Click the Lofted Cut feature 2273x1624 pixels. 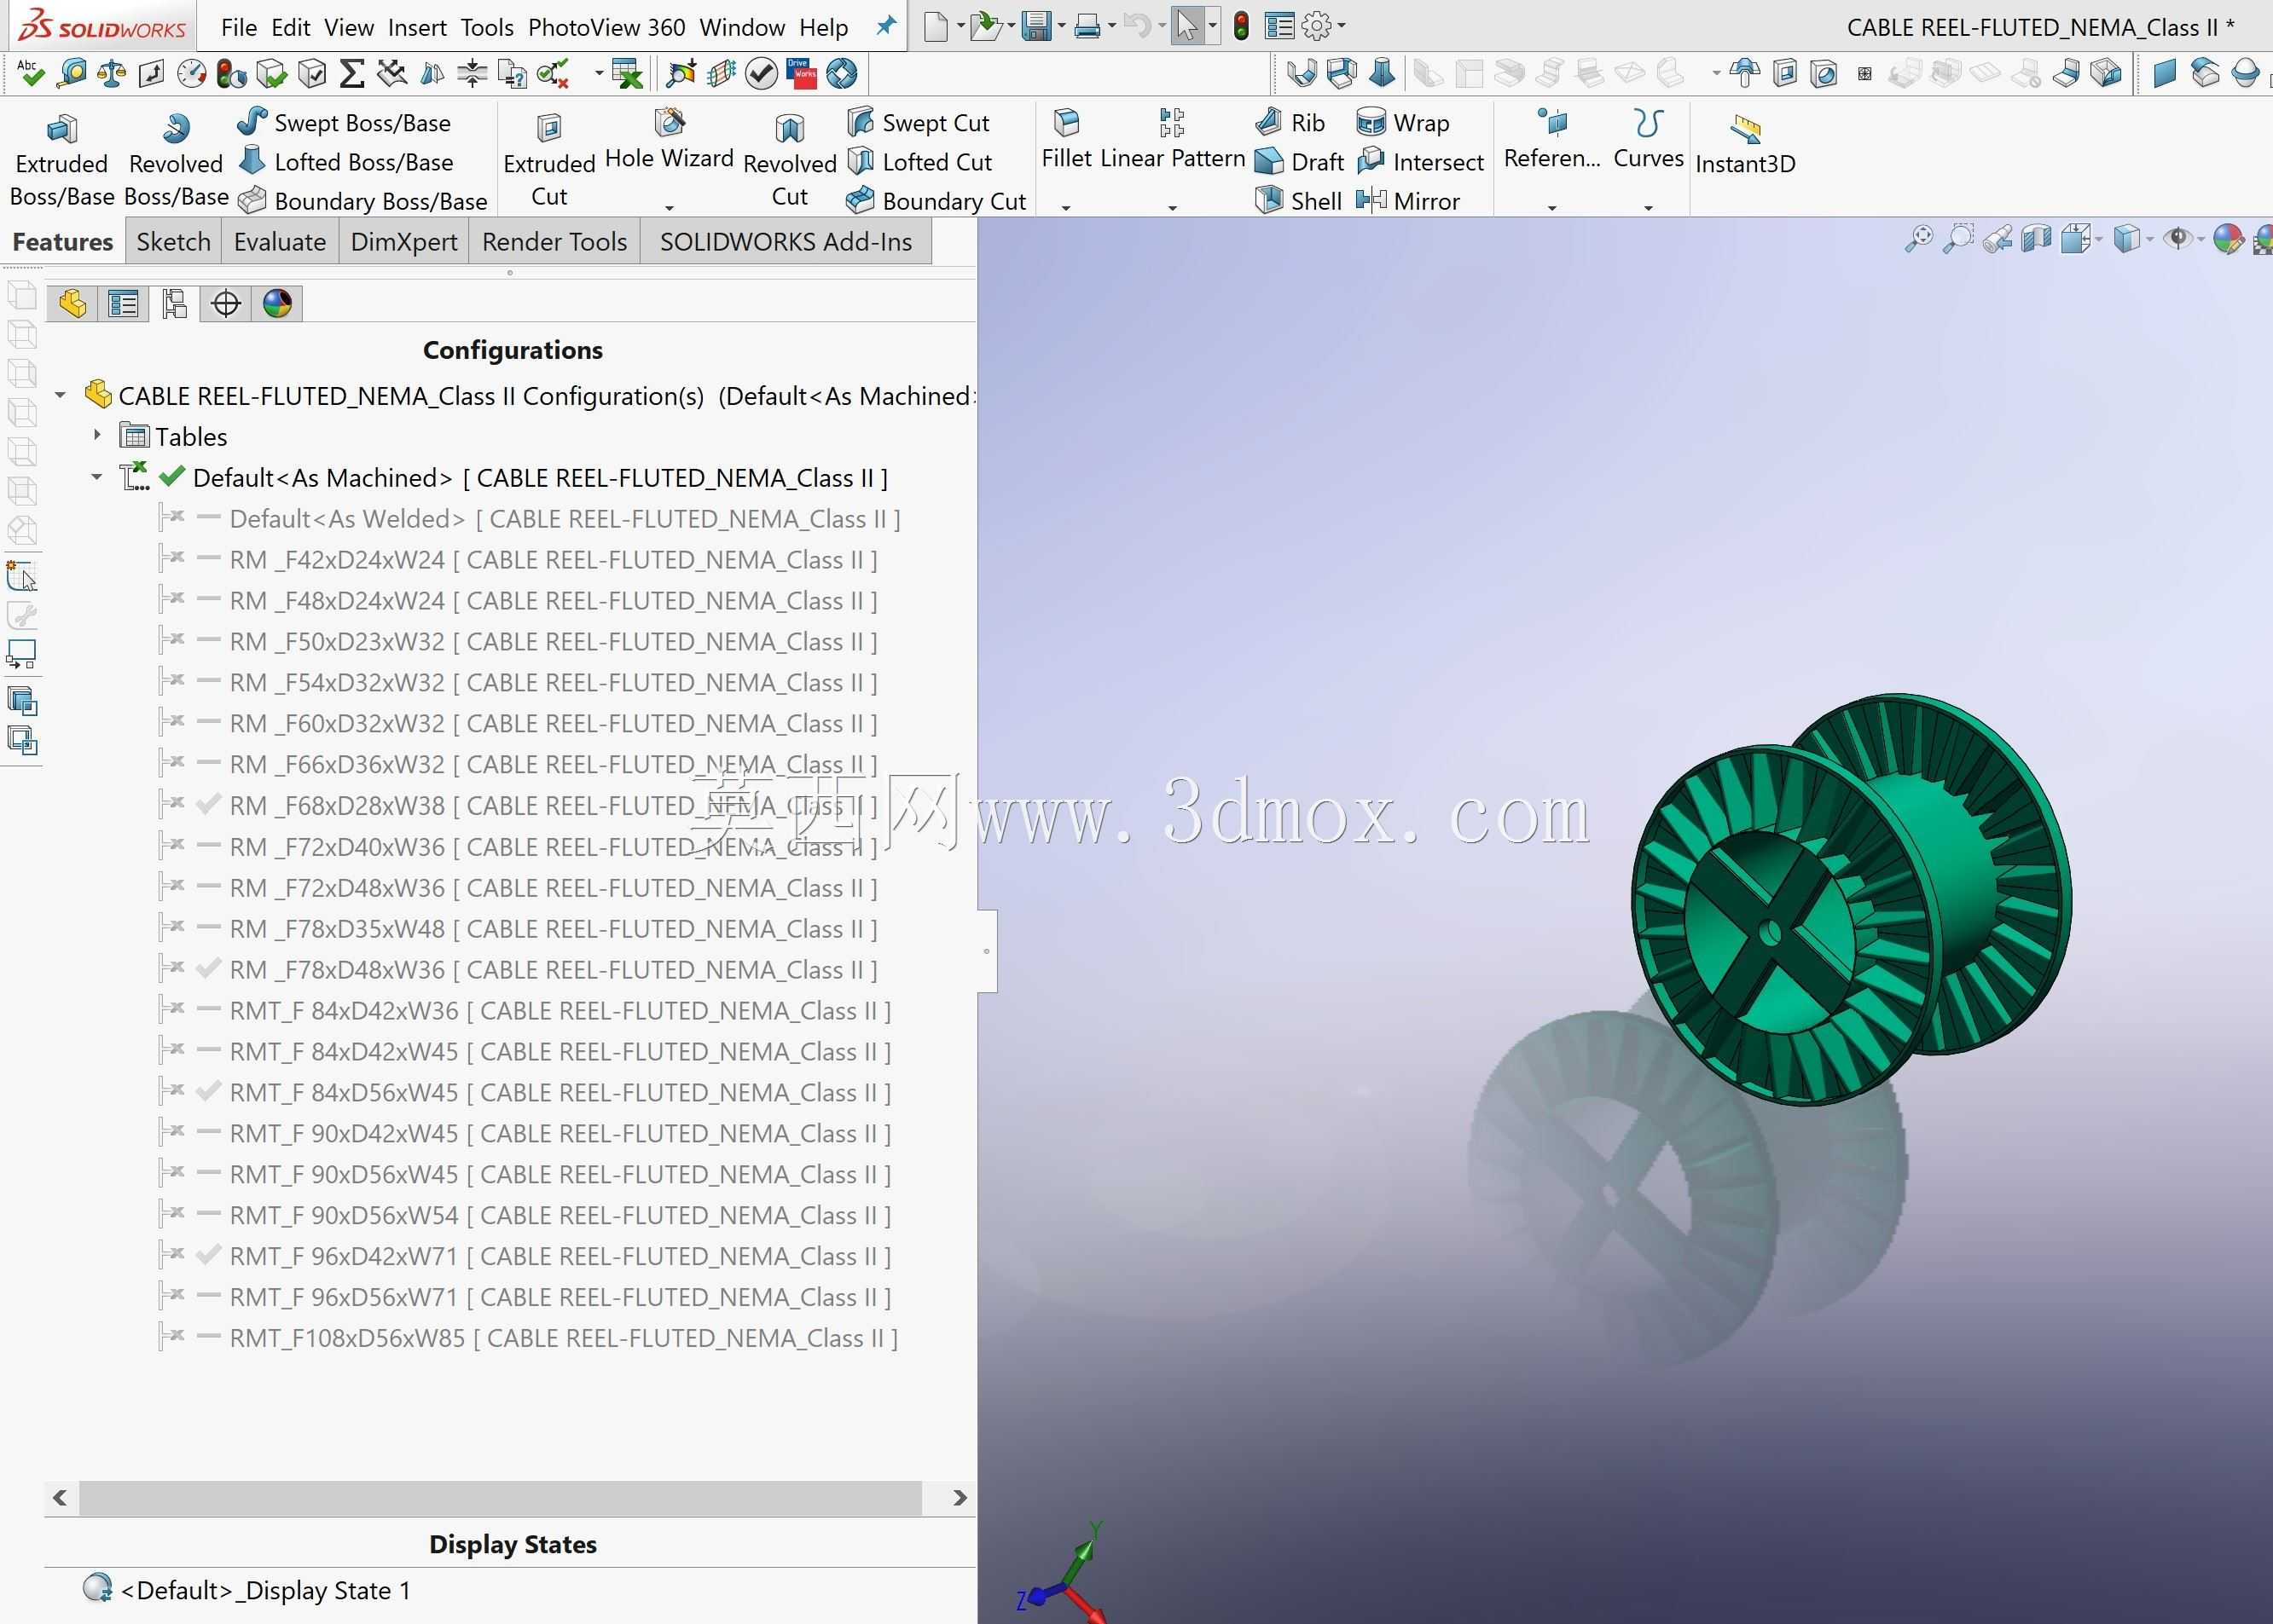919,162
